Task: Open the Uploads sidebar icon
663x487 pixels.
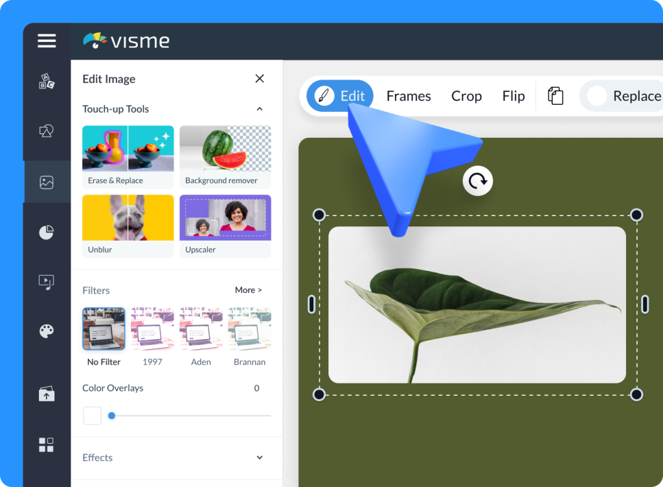Action: pyautogui.click(x=46, y=393)
